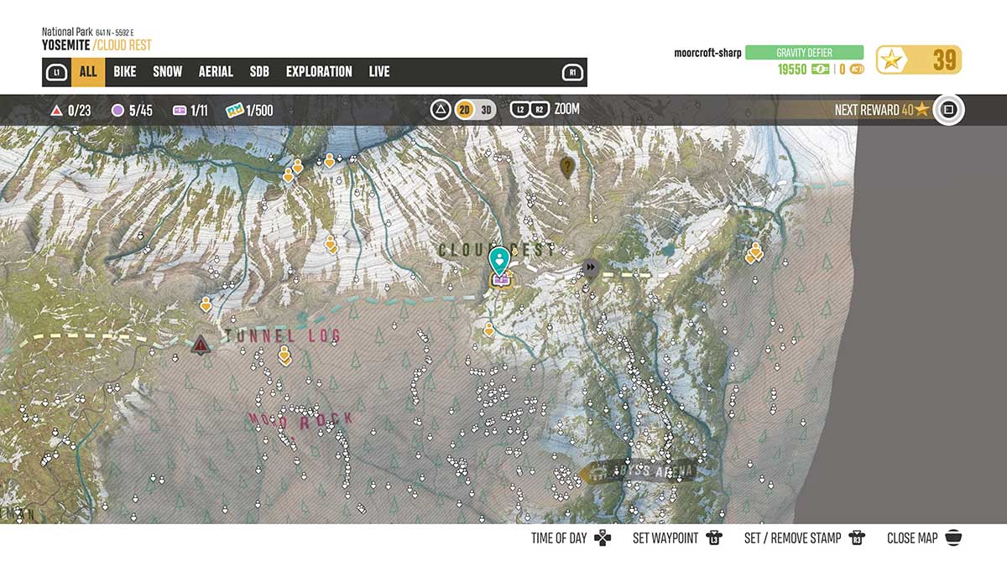Switch to the SNOW tab
The width and height of the screenshot is (1007, 566).
167,72
